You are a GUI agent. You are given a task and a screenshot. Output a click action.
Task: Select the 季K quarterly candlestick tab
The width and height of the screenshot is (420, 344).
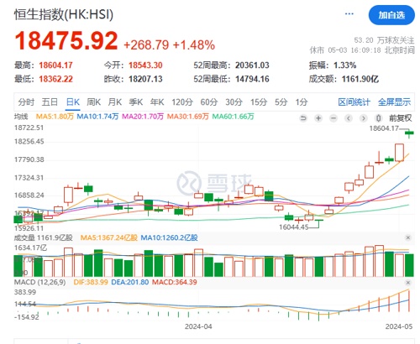136,102
